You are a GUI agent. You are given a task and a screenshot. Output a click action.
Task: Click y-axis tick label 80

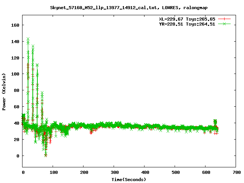point(16,90)
